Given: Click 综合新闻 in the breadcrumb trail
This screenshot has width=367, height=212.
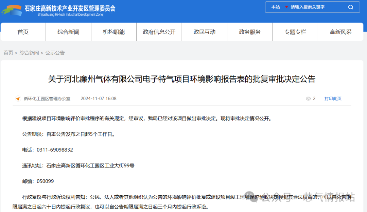Looking at the screenshot, I should pos(29,53).
